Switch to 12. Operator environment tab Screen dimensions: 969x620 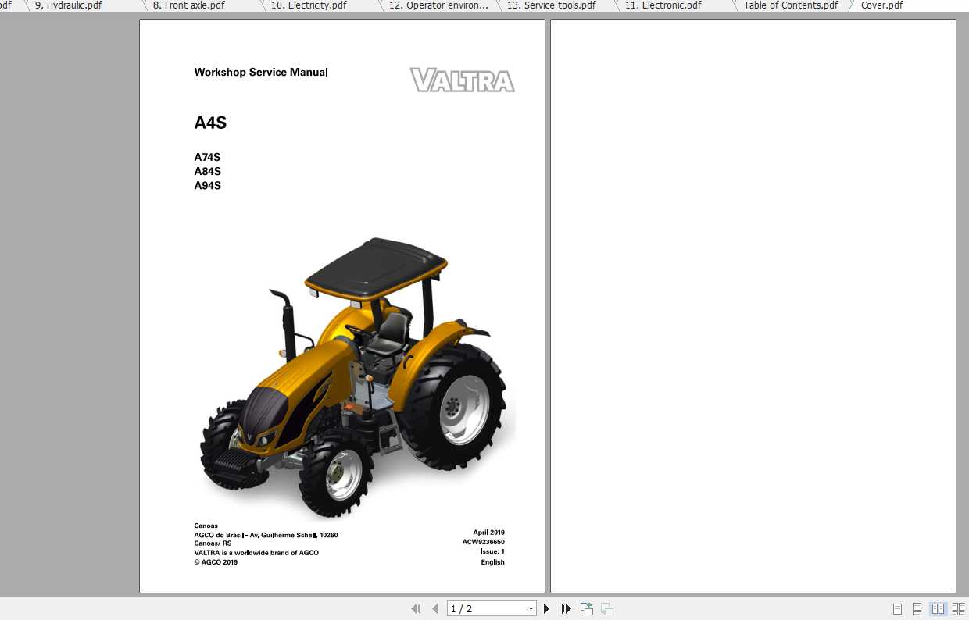click(x=438, y=5)
